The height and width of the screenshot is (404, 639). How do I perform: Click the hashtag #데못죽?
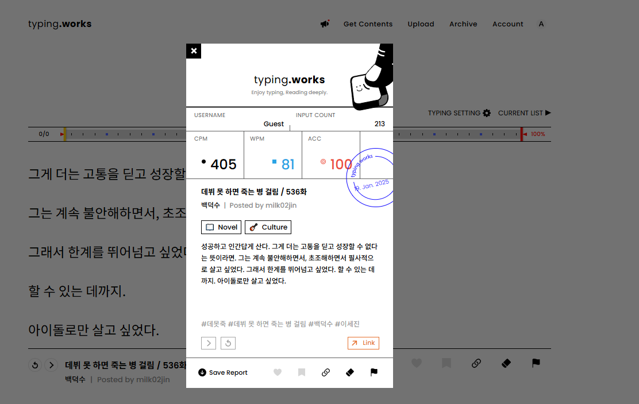tap(214, 324)
